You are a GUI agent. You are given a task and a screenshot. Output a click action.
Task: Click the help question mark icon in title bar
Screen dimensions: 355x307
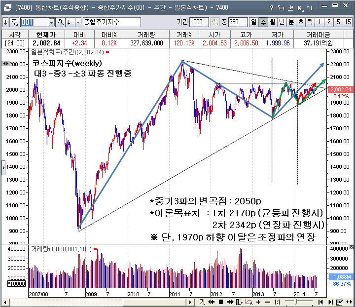click(272, 8)
